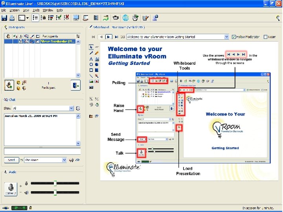Click the film strip multimedia icon
The image size is (283, 212).
click(96, 18)
